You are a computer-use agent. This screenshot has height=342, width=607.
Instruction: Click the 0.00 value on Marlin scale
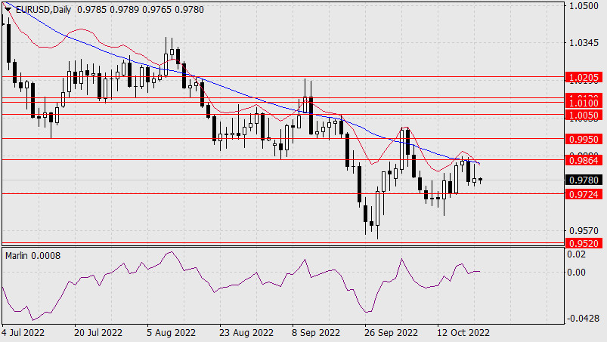[x=577, y=273]
